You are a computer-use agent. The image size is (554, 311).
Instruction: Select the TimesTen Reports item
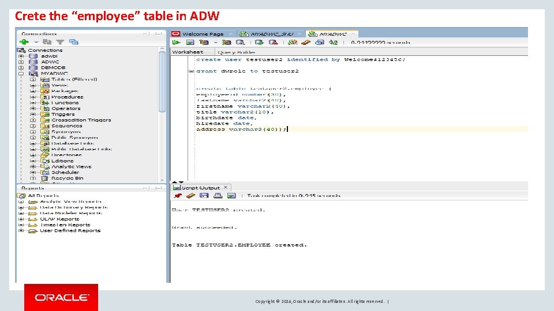[x=65, y=225]
